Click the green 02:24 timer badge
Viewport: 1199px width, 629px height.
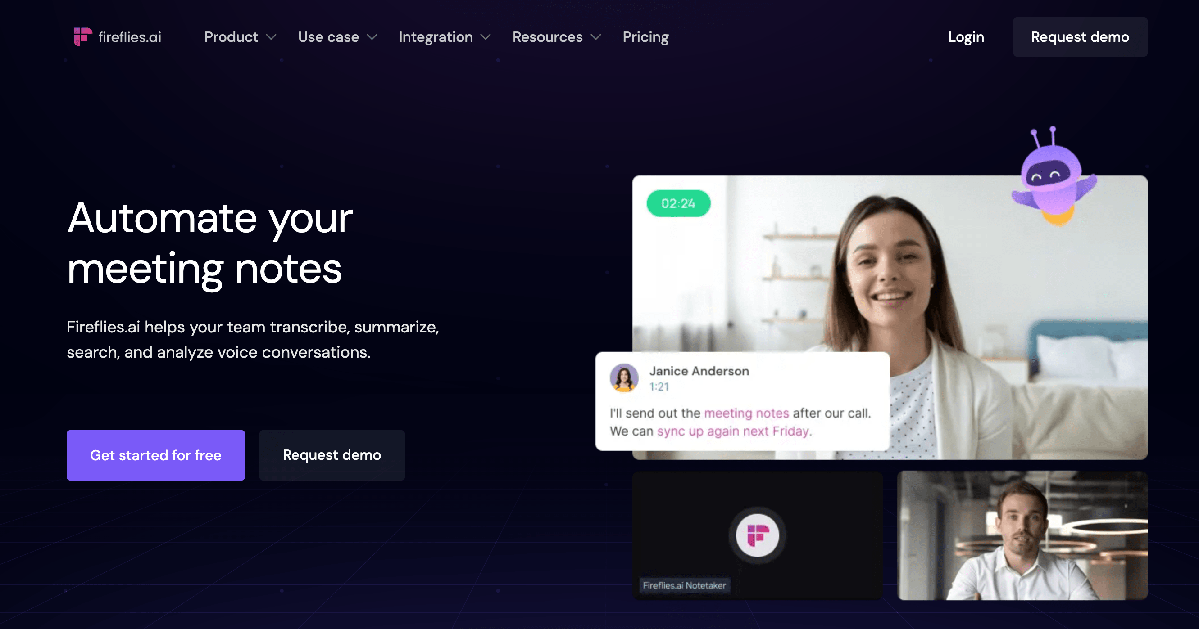(x=678, y=203)
